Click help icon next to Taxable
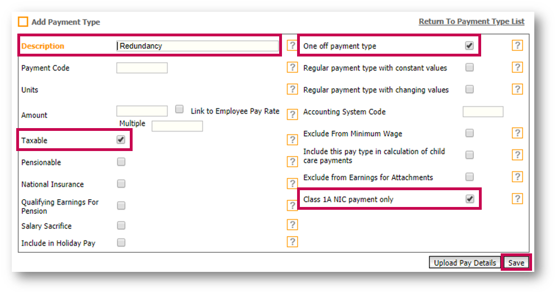 (292, 140)
